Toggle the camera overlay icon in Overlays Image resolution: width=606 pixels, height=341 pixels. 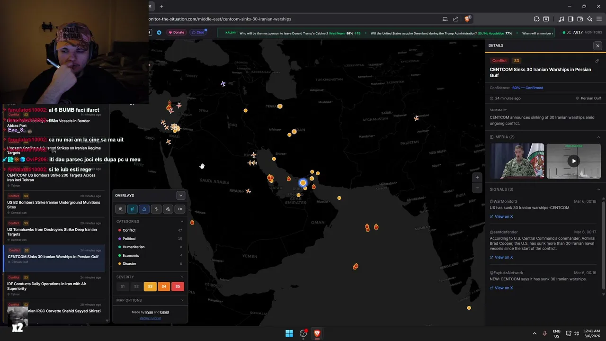point(180,209)
